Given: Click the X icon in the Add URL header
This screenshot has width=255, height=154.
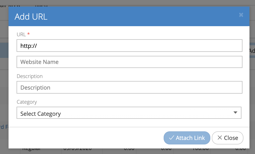Looking at the screenshot, I should coord(241,15).
